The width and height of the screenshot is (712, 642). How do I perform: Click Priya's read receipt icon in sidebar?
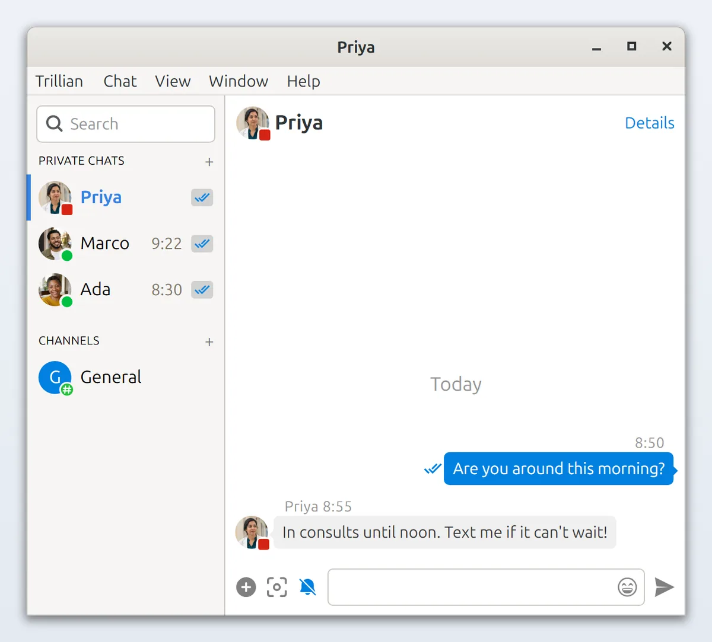pyautogui.click(x=202, y=197)
